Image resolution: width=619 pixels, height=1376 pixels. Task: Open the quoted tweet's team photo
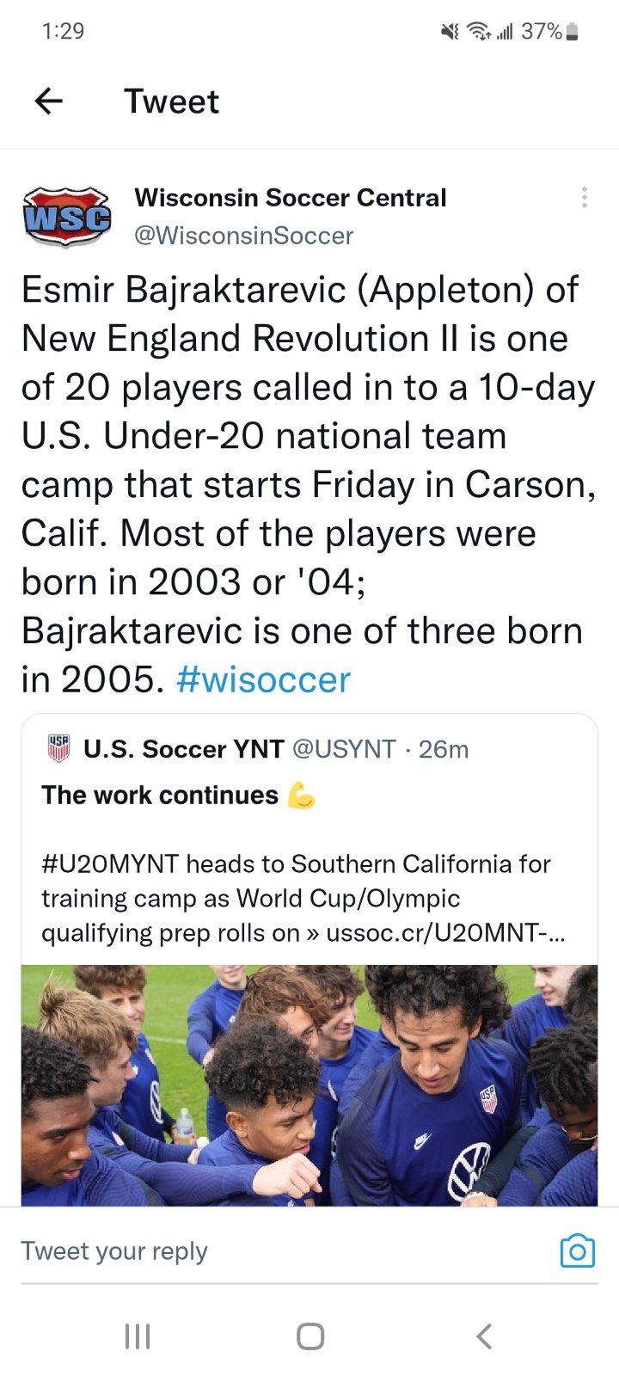click(x=309, y=1085)
